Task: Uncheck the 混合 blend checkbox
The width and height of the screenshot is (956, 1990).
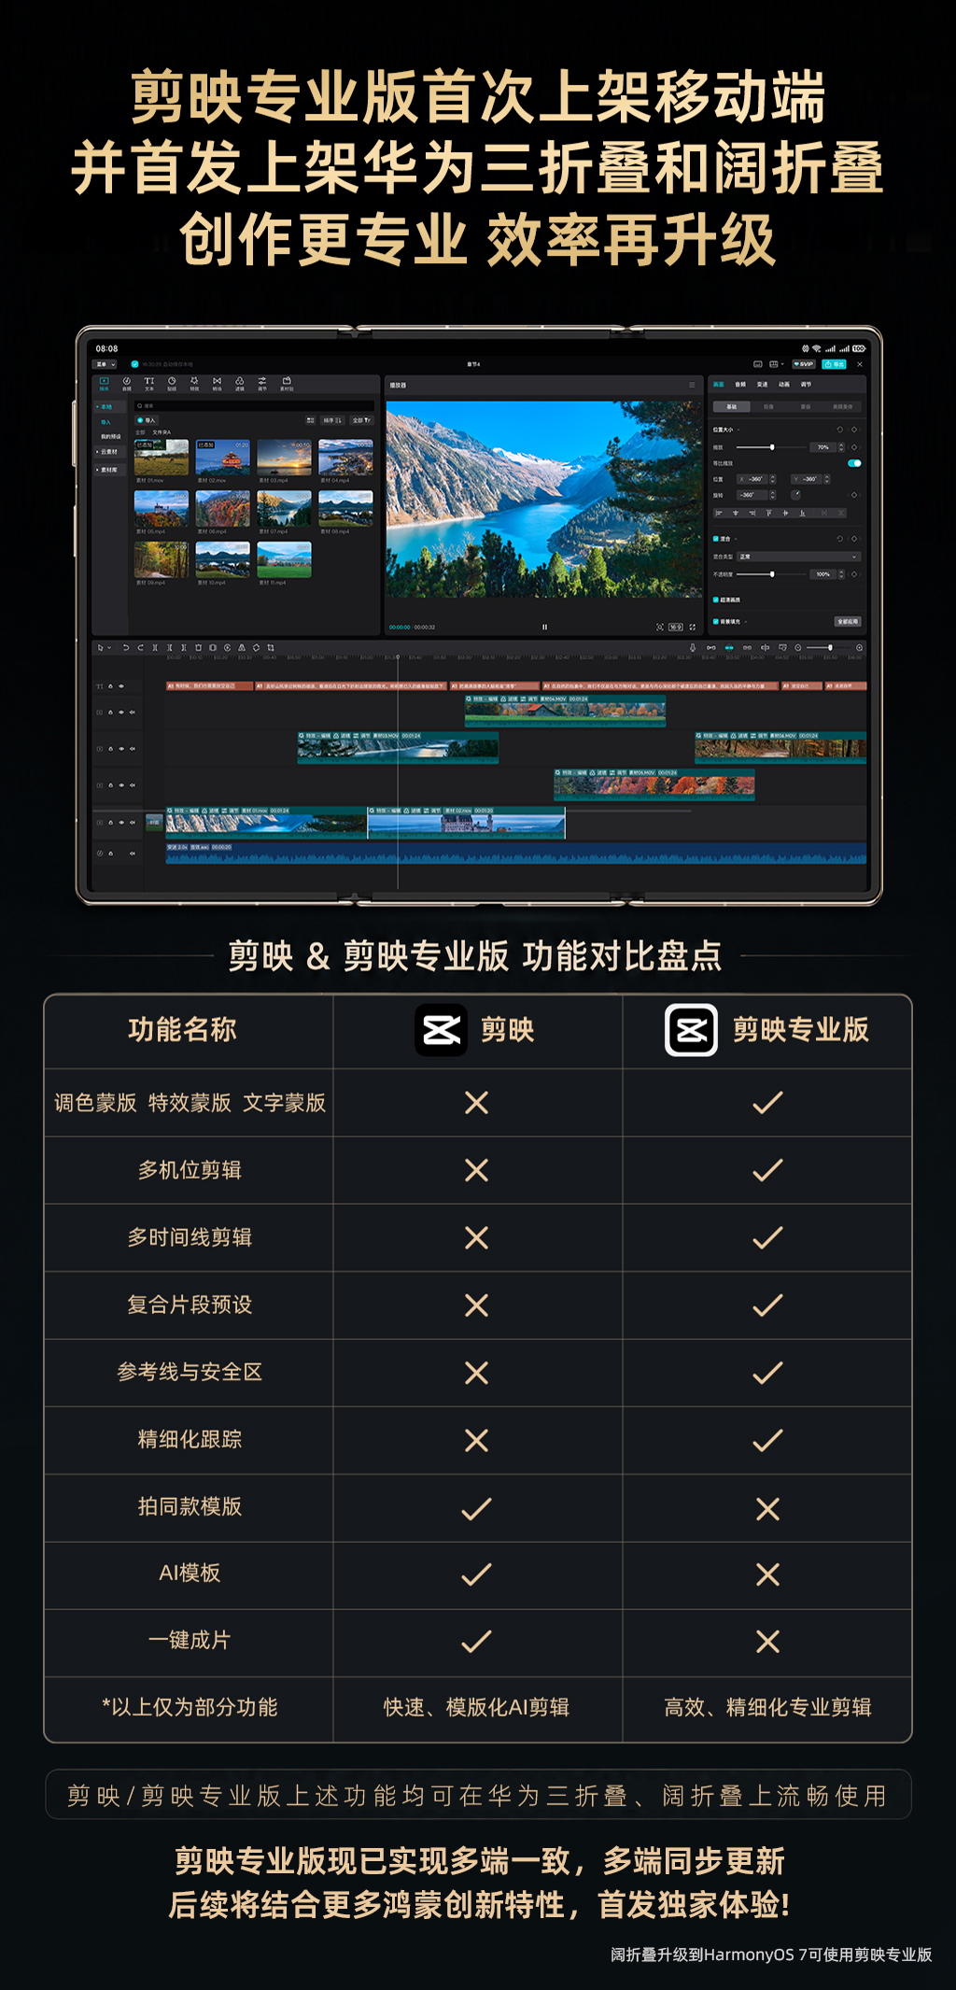Action: tap(716, 539)
